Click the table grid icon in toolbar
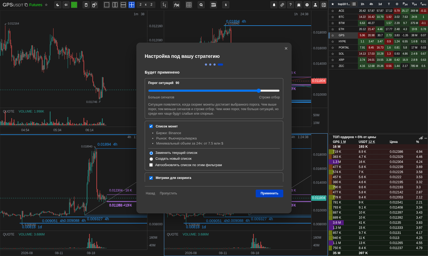The height and width of the screenshot is (256, 428). (x=189, y=5)
